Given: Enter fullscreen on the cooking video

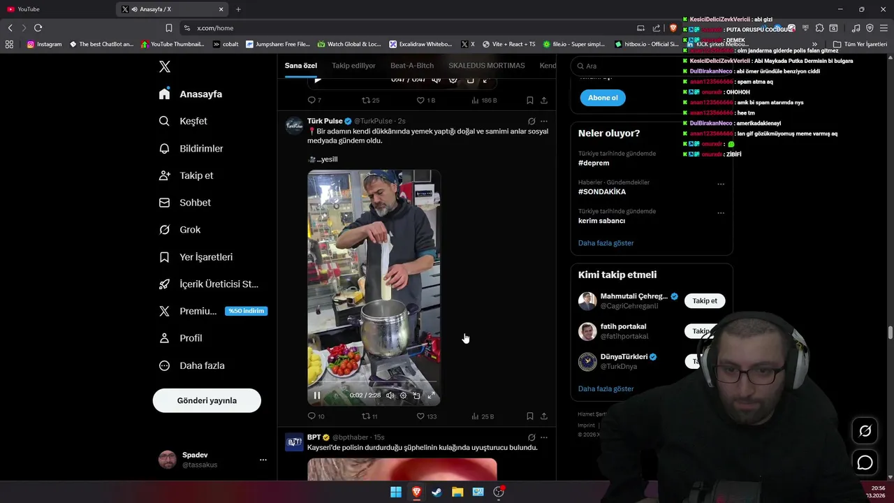Looking at the screenshot, I should (431, 395).
